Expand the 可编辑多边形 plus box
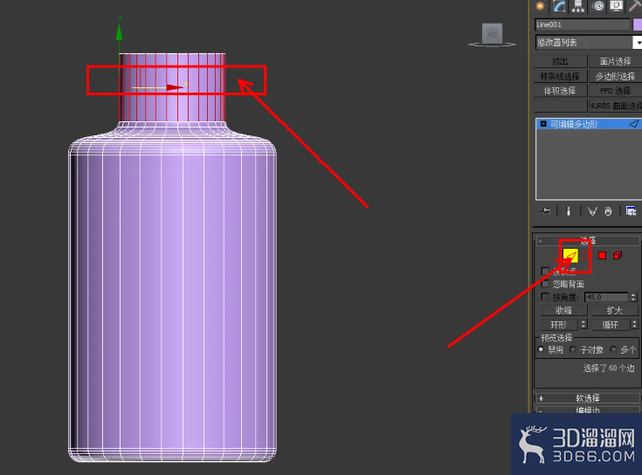Screen dimensions: 642x475 543,124
